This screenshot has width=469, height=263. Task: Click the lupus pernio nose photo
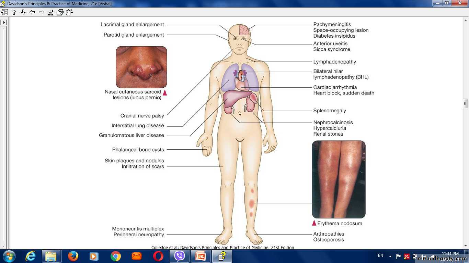tap(141, 67)
